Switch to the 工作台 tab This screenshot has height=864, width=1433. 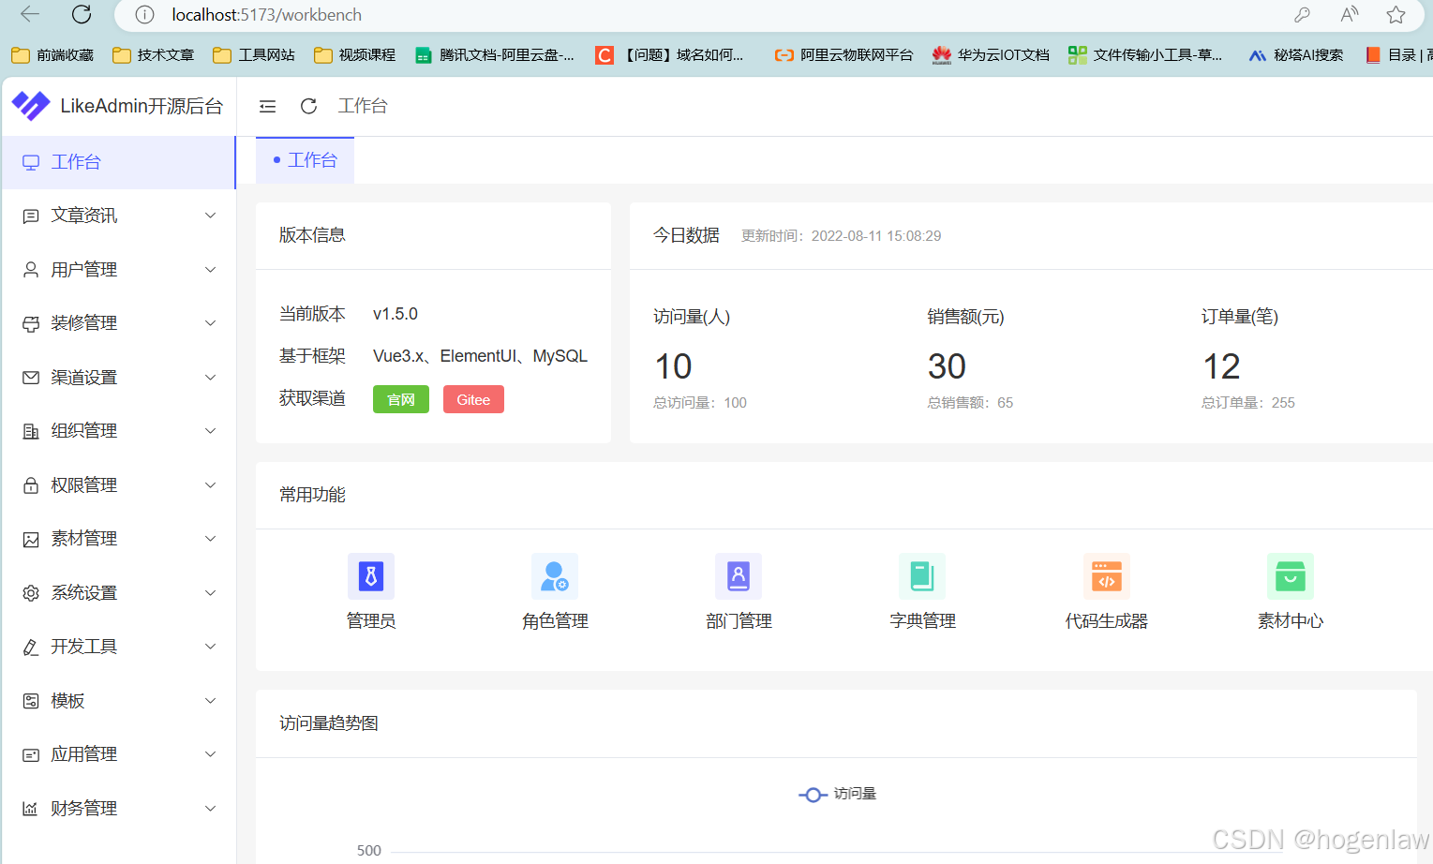(305, 159)
